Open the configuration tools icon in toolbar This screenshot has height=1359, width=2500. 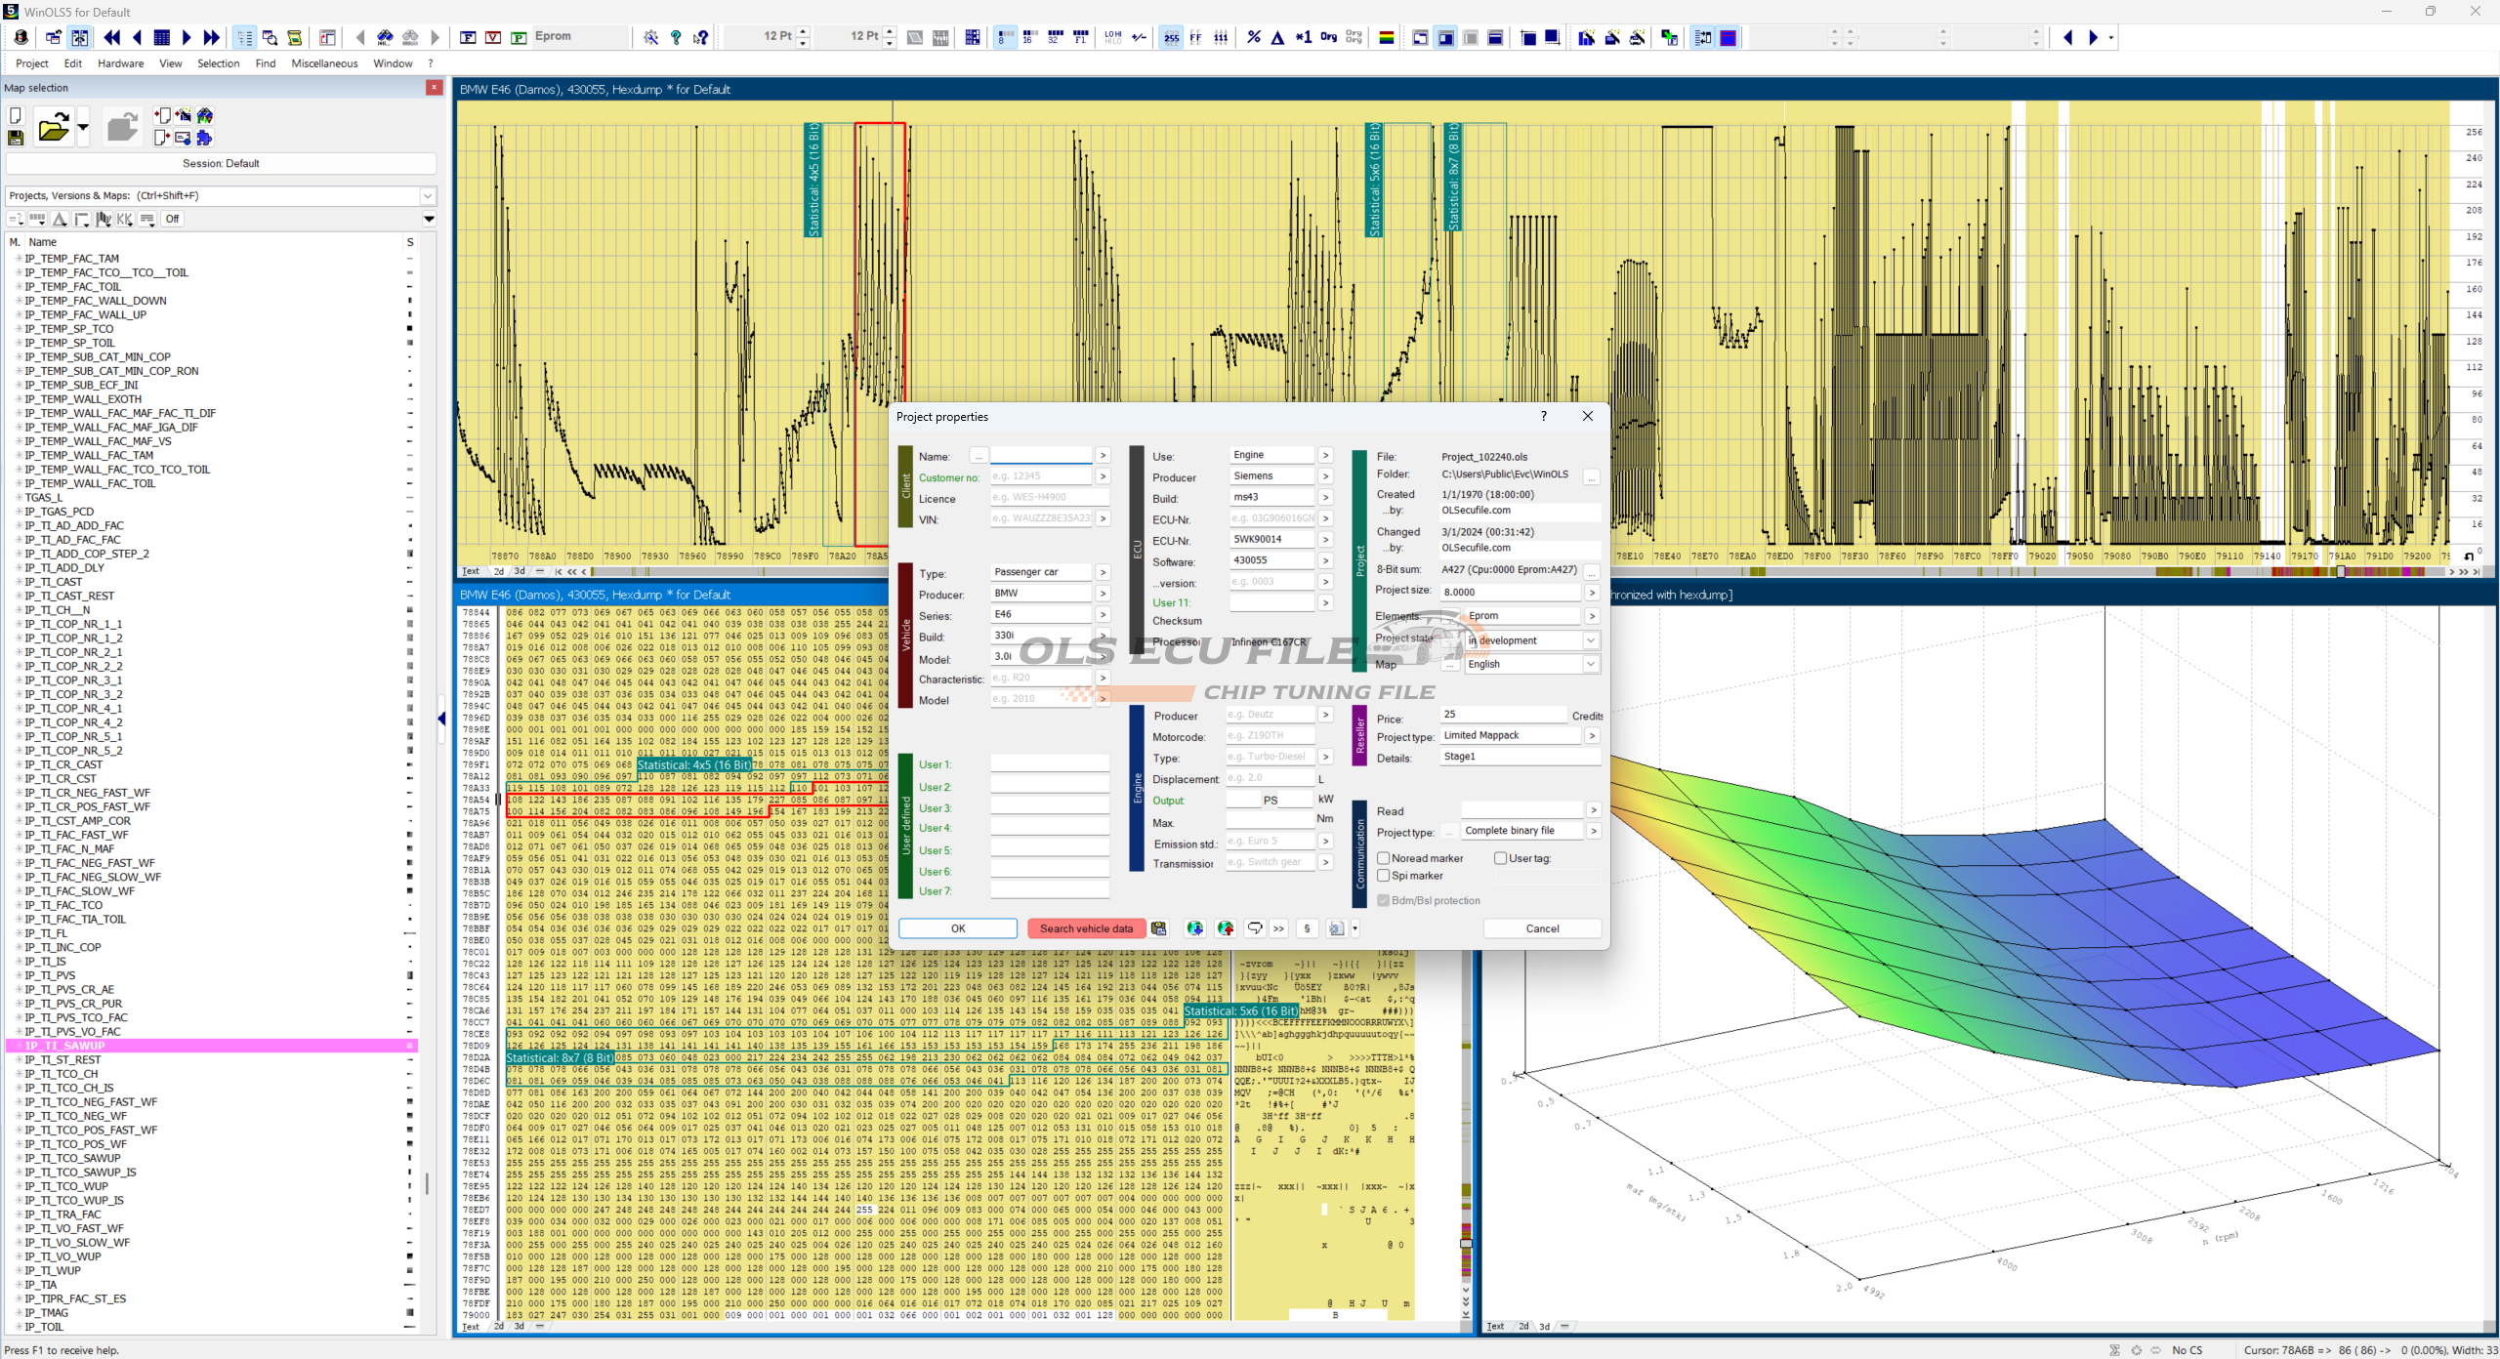[x=650, y=37]
